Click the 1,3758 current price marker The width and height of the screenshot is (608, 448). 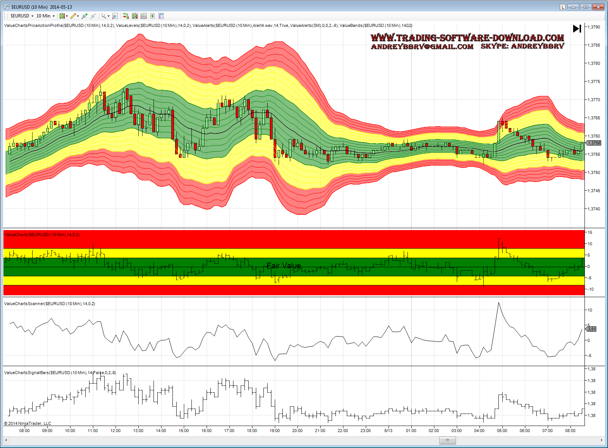coord(594,143)
